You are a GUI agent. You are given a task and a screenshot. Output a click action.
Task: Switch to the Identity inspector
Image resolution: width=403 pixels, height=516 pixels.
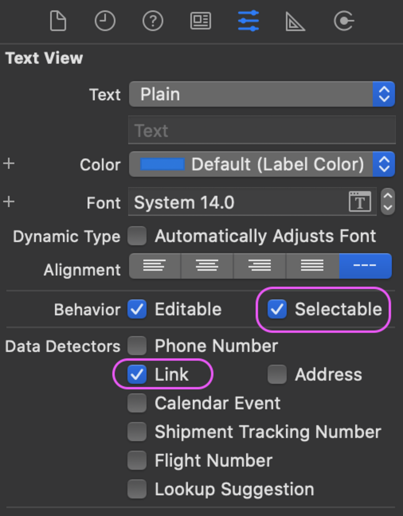click(x=201, y=21)
